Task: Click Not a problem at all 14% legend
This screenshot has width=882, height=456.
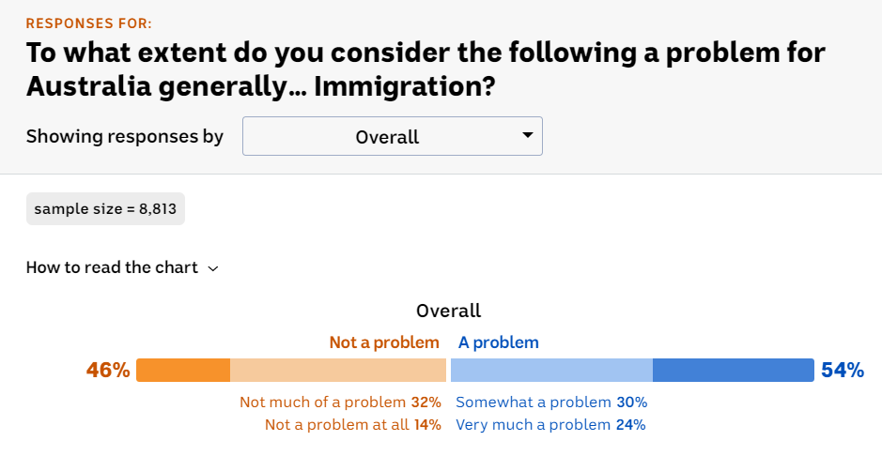Action: click(x=352, y=424)
